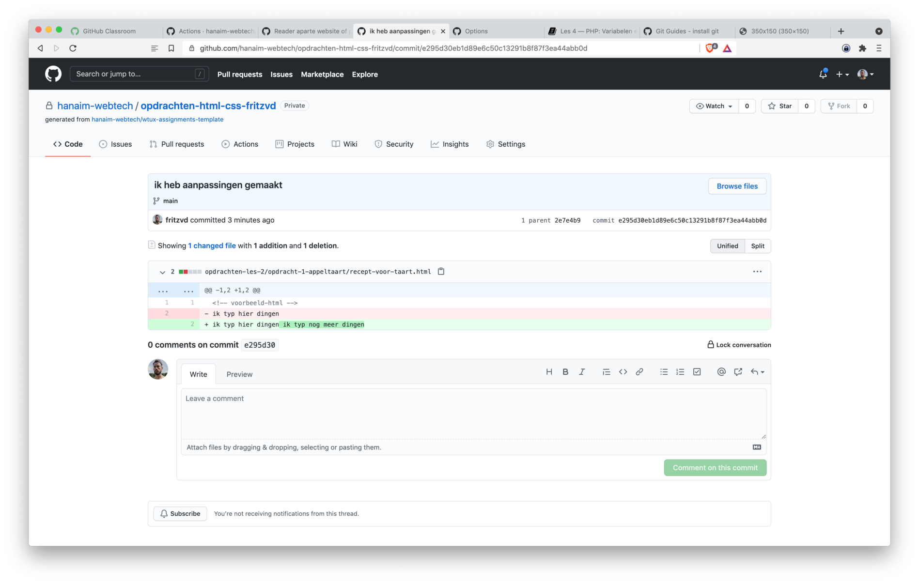Go back to the previous page
The height and width of the screenshot is (584, 919).
40,48
